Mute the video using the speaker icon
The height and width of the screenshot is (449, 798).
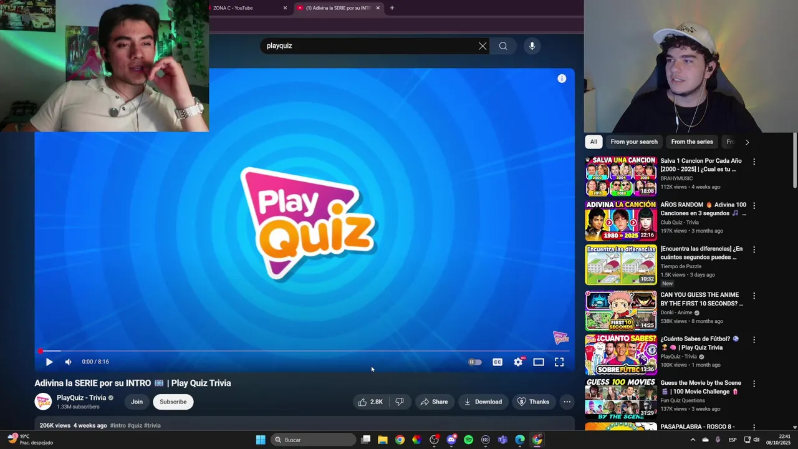[69, 362]
